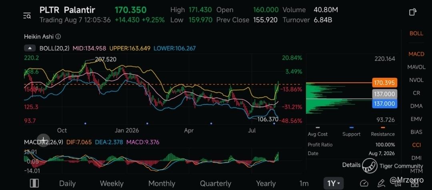Collapse the BOLL indicator arrow button
Image resolution: width=432 pixels, height=190 pixels.
tap(30, 48)
